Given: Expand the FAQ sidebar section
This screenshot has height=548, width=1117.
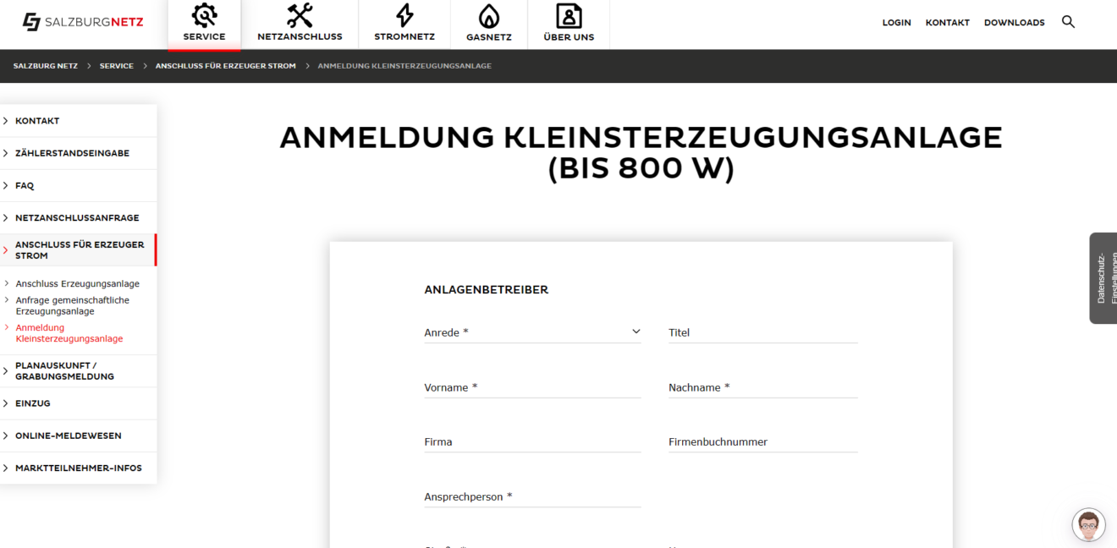Looking at the screenshot, I should (25, 185).
